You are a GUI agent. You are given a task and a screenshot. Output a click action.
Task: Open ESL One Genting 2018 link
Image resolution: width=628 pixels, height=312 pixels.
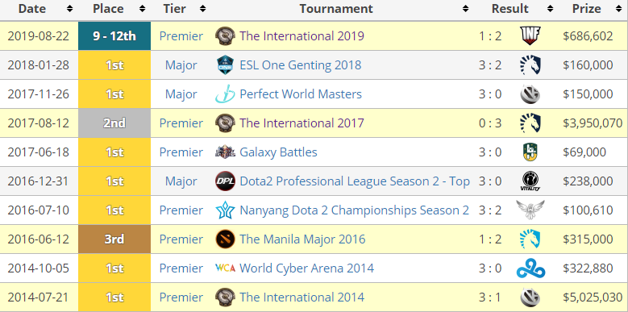pyautogui.click(x=301, y=65)
